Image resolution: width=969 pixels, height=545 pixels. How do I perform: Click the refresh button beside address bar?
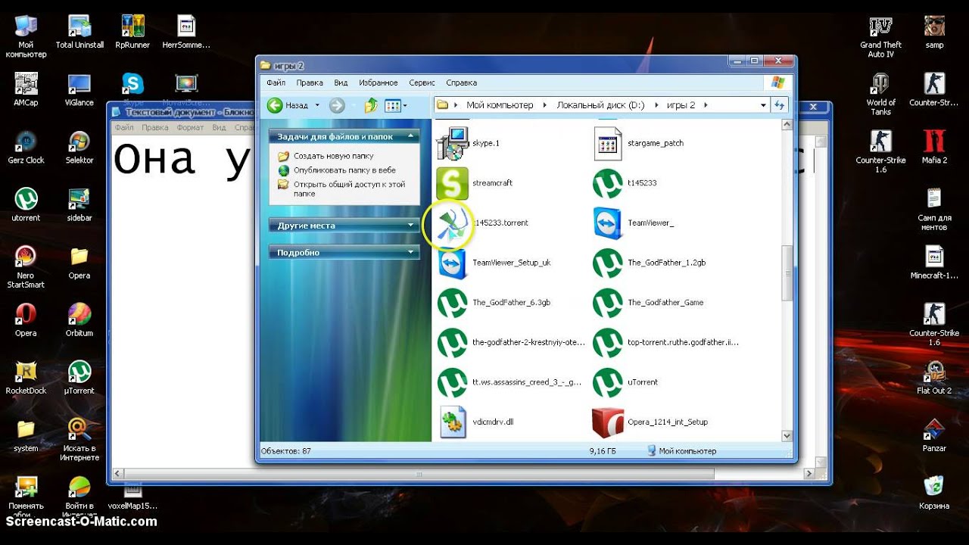point(780,105)
